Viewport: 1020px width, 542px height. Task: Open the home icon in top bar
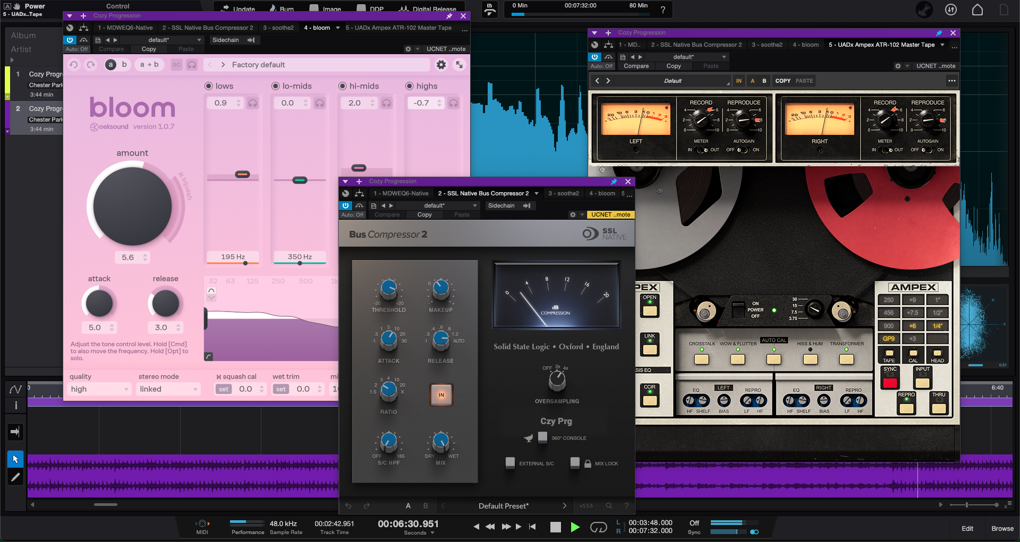coord(977,10)
